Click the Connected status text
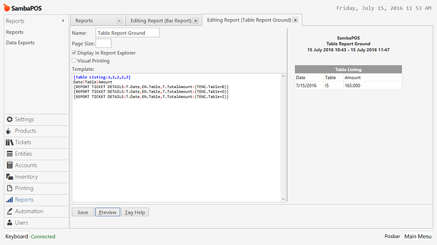437x245 pixels. [43, 237]
